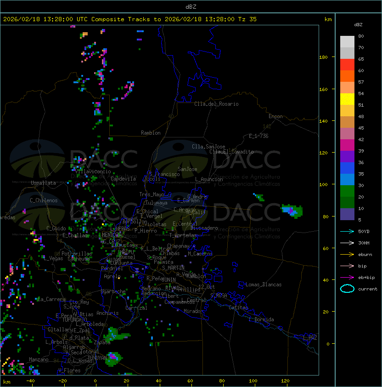Pick the 42 dBZ magenta swatch
The height and width of the screenshot is (387, 382).
pyautogui.click(x=347, y=145)
